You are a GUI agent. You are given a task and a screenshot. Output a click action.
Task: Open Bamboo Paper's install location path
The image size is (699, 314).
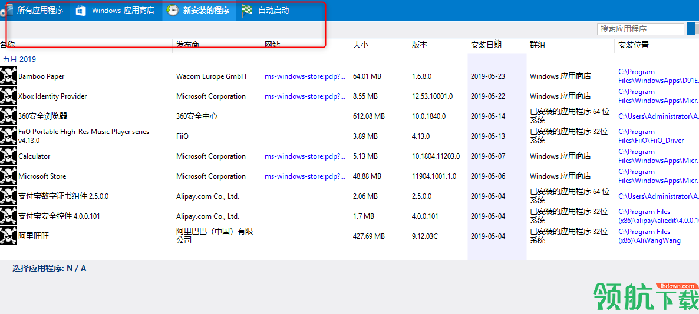(x=658, y=76)
